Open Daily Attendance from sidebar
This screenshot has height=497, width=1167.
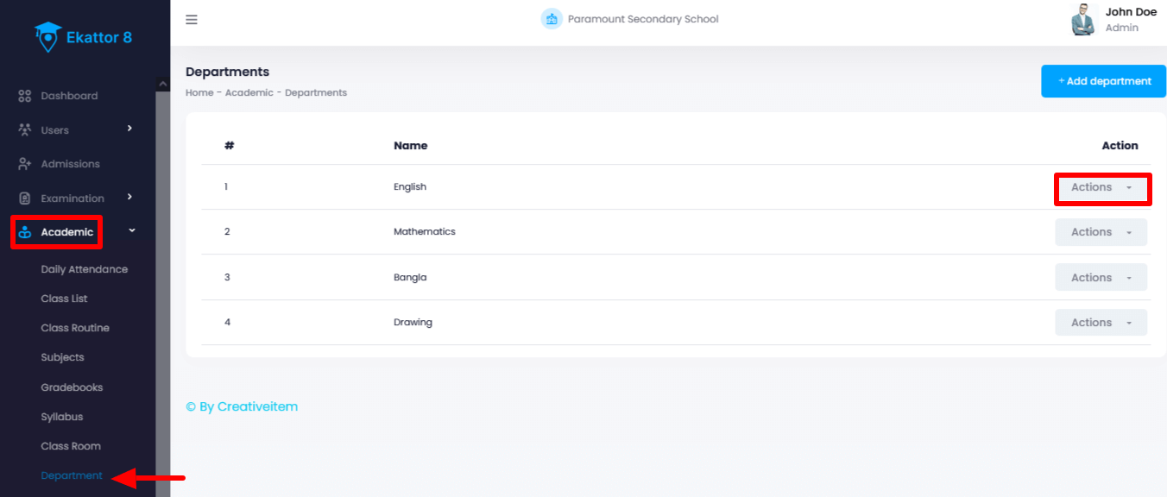(x=84, y=269)
